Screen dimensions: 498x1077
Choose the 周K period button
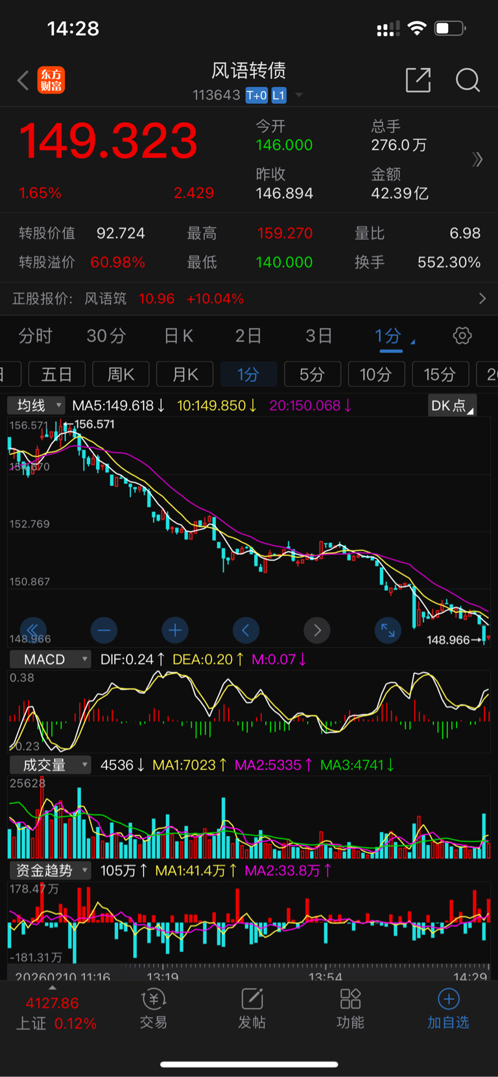pos(121,375)
